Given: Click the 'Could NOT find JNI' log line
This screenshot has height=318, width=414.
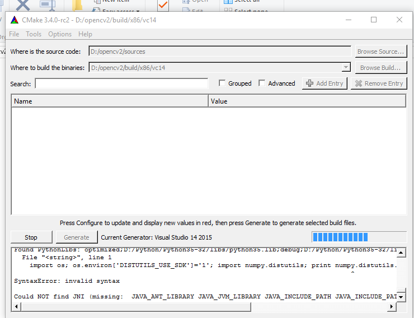Looking at the screenshot, I should (x=205, y=296).
